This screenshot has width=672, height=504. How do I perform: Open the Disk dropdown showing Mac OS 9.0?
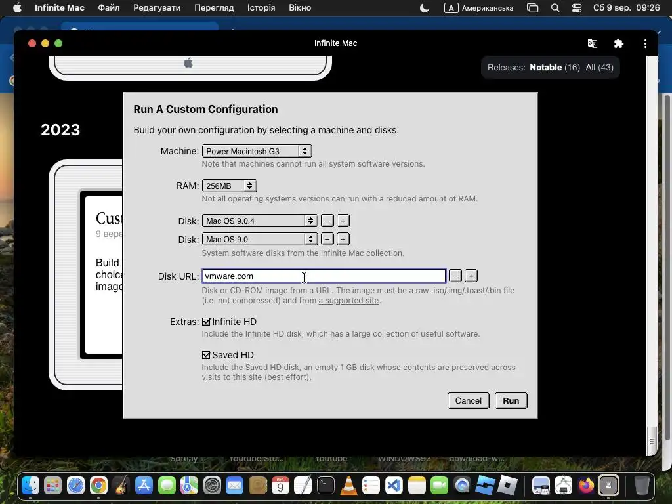[260, 239]
